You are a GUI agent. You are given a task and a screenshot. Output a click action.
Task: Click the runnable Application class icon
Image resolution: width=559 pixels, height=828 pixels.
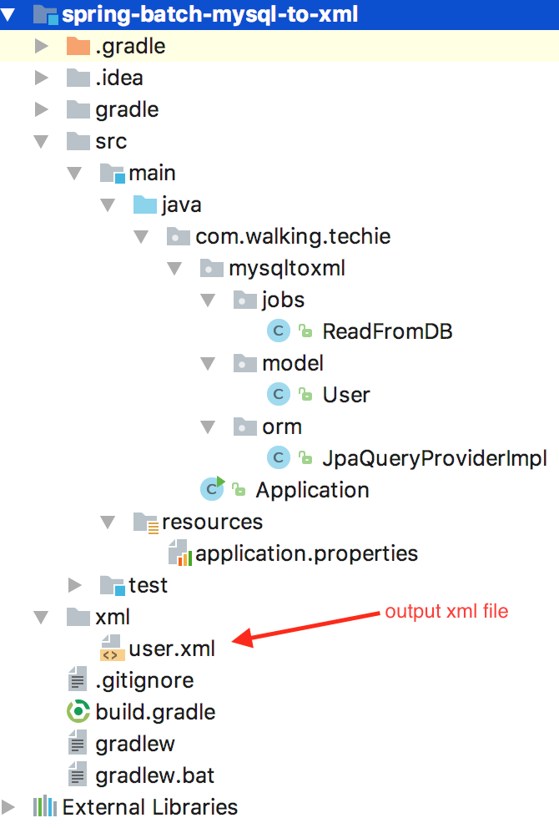[211, 488]
